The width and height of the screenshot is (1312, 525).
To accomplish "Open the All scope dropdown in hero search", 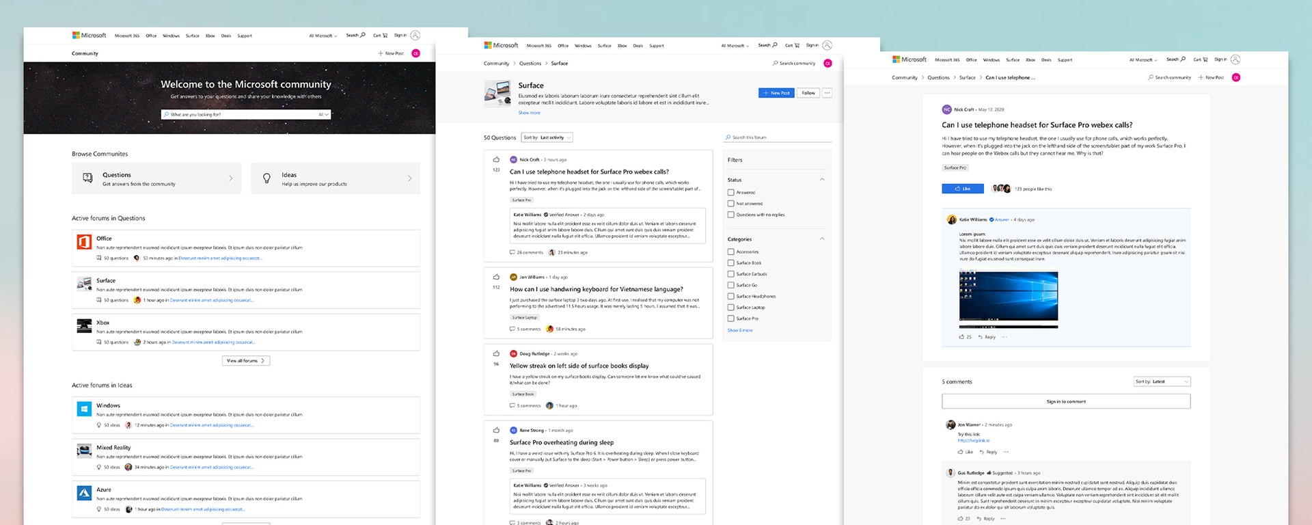I will [x=324, y=115].
